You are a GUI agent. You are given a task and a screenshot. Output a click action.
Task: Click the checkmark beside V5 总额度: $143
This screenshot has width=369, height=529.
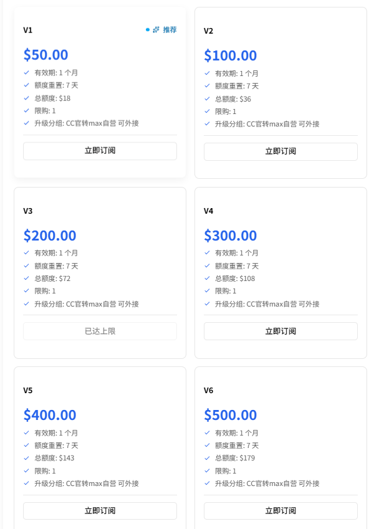click(26, 458)
